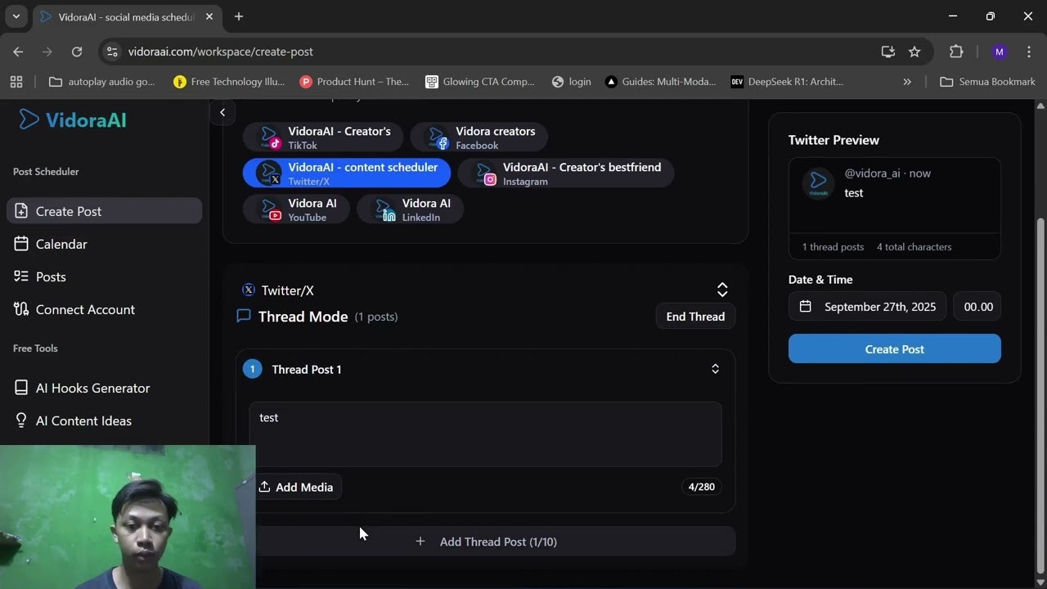Image resolution: width=1047 pixels, height=589 pixels.
Task: Click Add Media upload button
Action: (296, 487)
